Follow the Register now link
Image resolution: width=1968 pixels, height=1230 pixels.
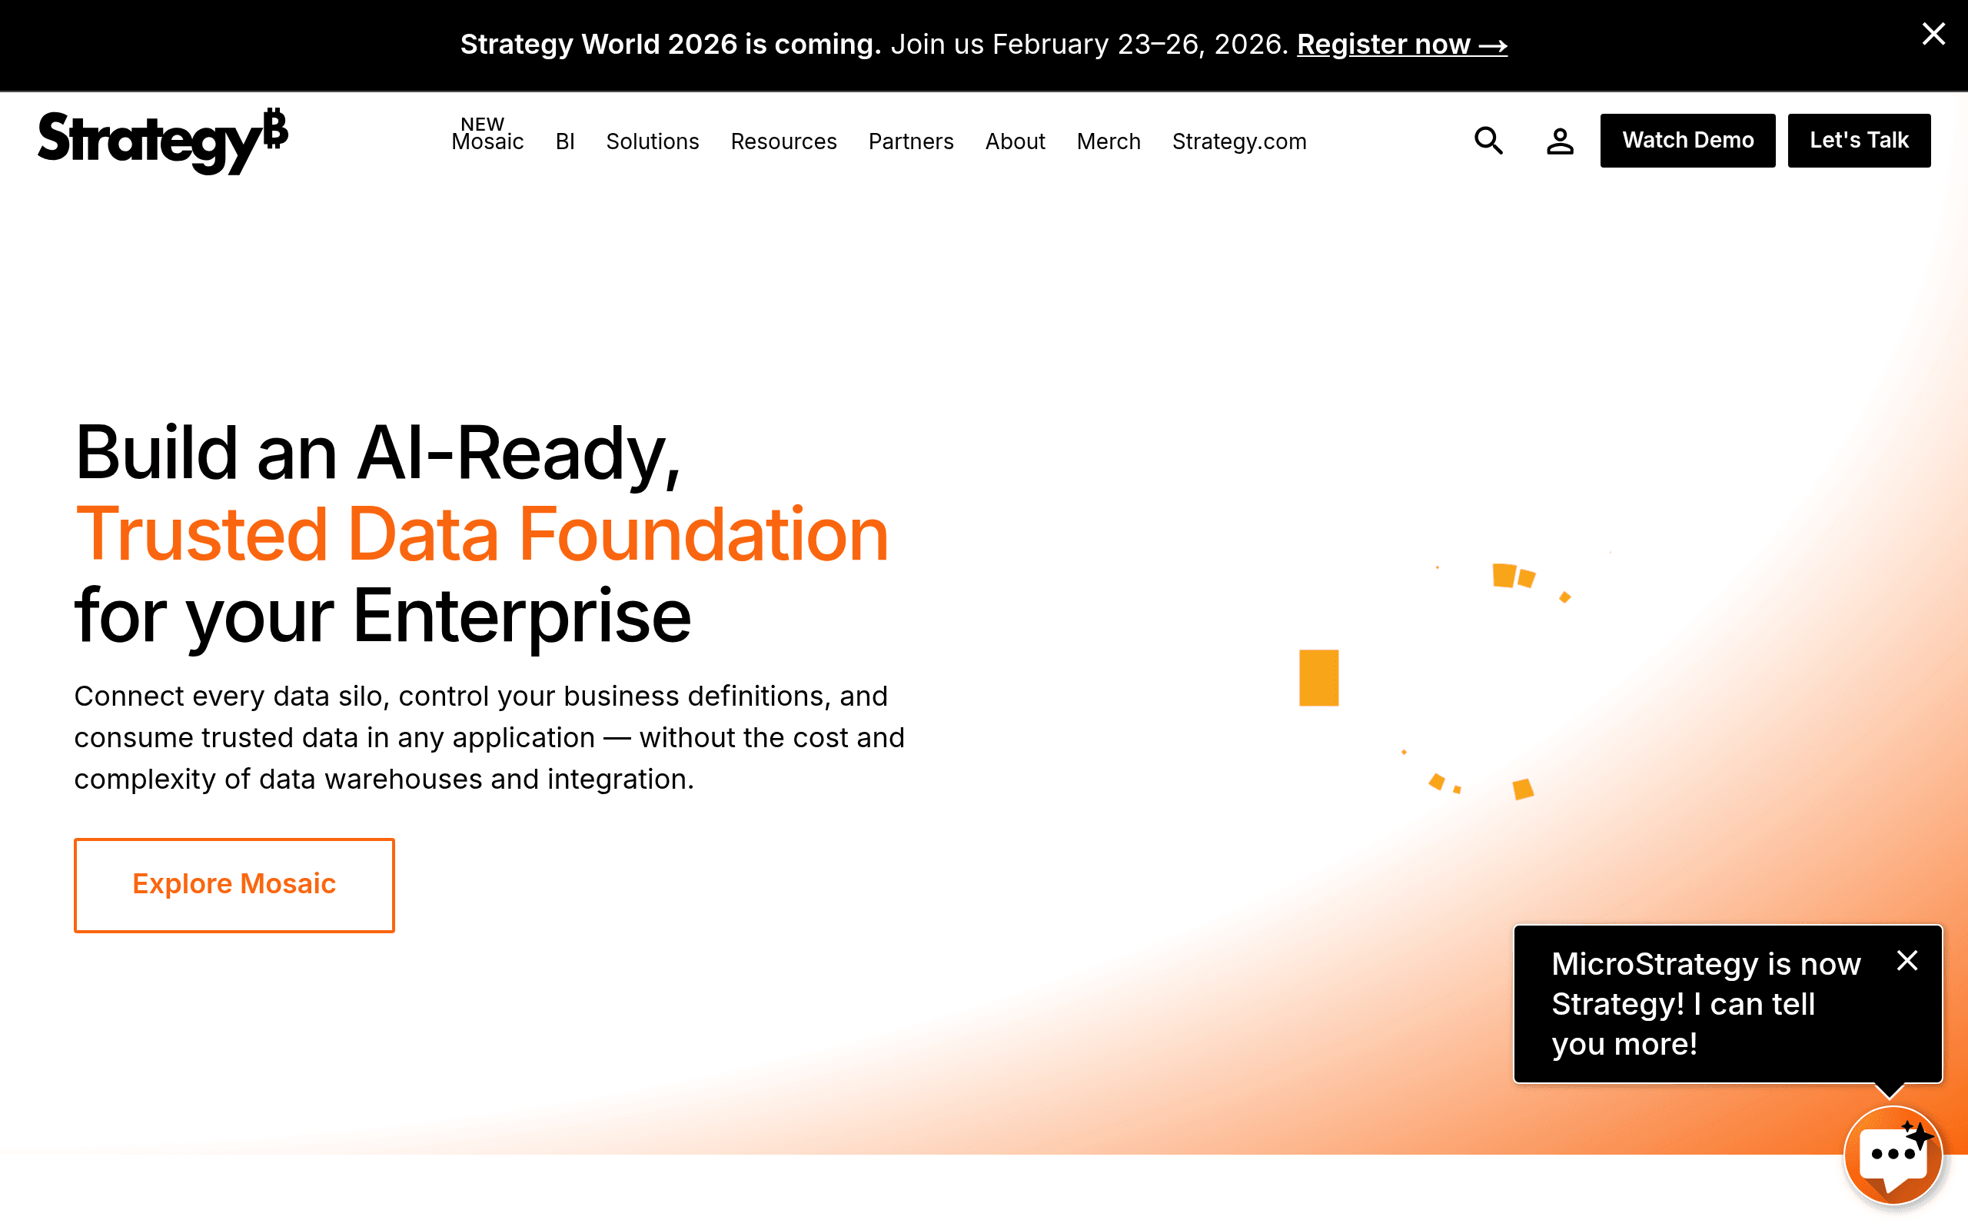(1402, 44)
